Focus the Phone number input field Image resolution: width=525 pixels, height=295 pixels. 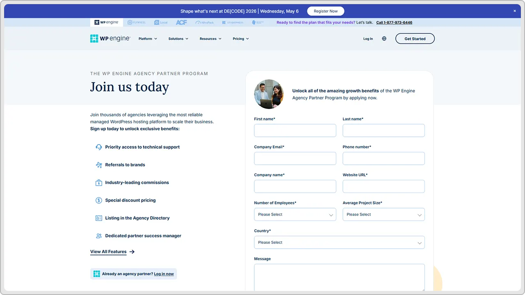[384, 159]
